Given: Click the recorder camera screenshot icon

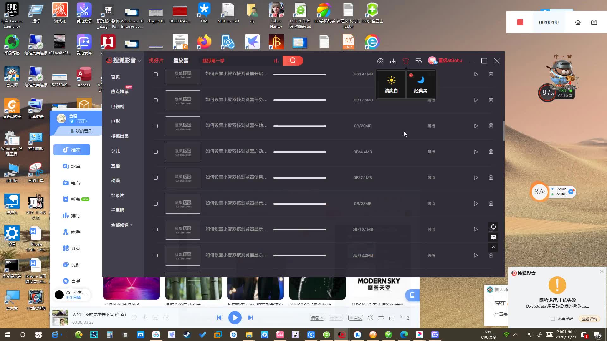Looking at the screenshot, I should click(x=594, y=22).
